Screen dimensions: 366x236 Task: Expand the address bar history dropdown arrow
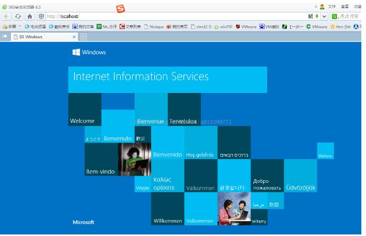click(324, 17)
